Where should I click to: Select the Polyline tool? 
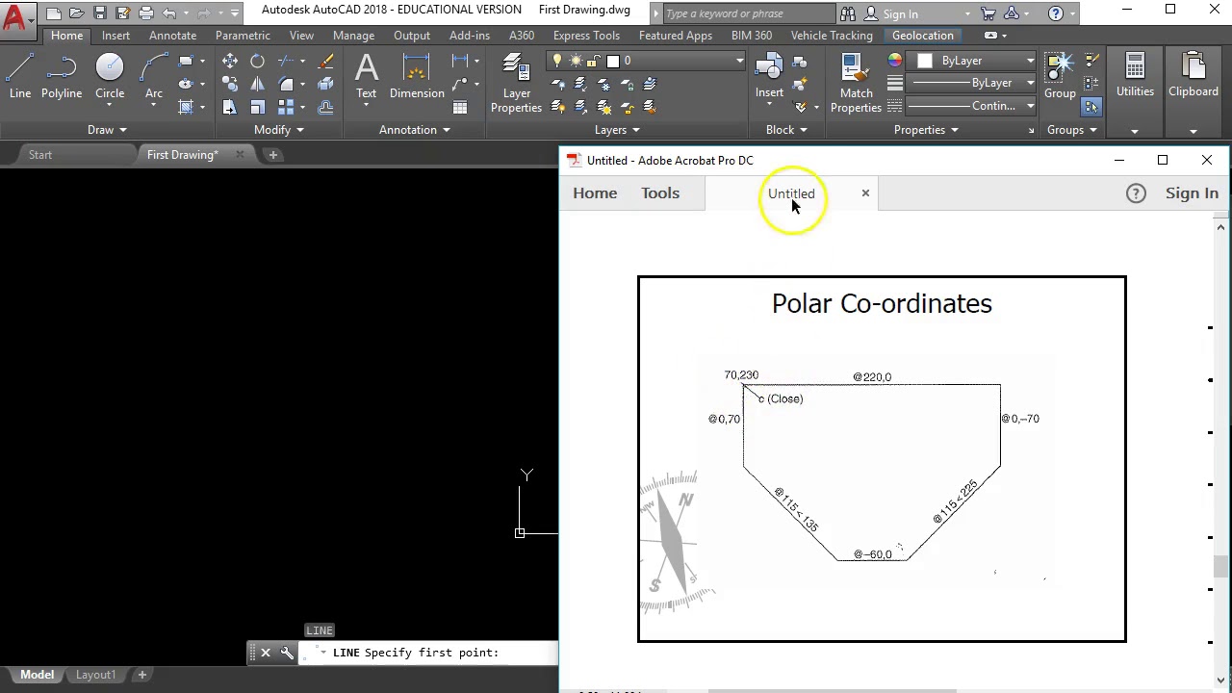[61, 77]
